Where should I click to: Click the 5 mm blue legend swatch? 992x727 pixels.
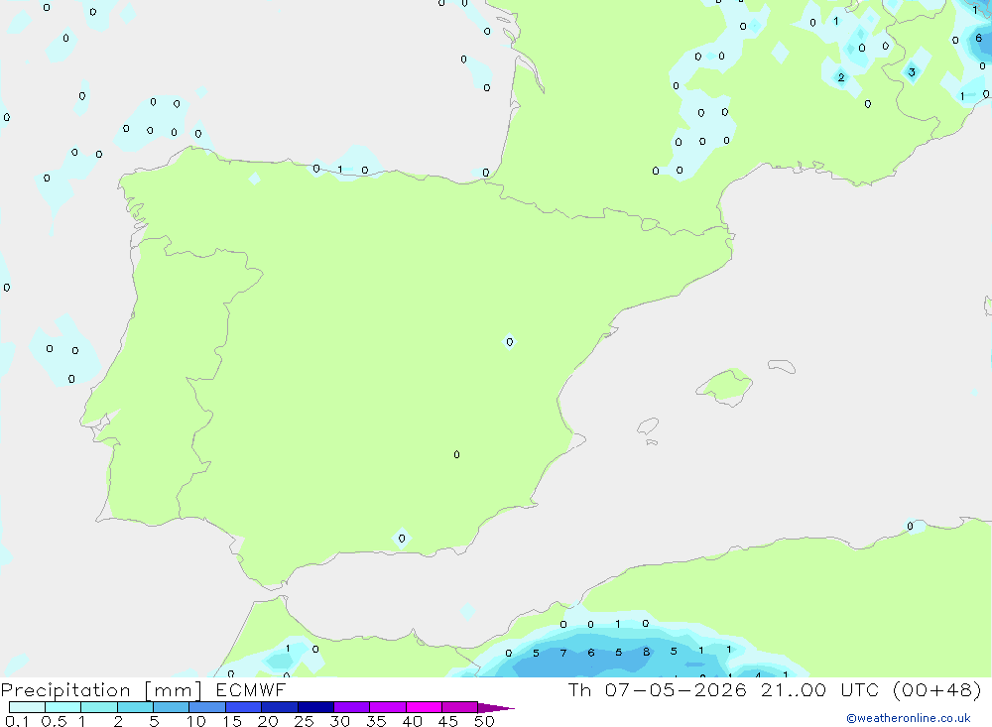171,707
